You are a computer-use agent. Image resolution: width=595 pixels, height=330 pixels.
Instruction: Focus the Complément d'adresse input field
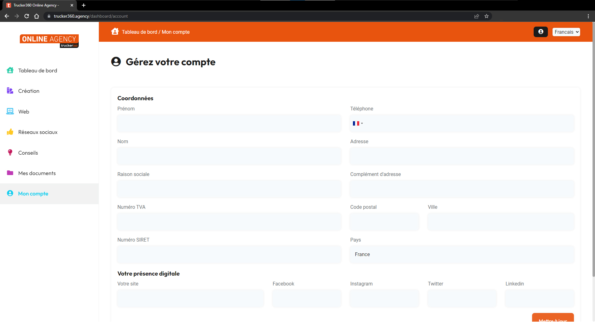(462, 189)
